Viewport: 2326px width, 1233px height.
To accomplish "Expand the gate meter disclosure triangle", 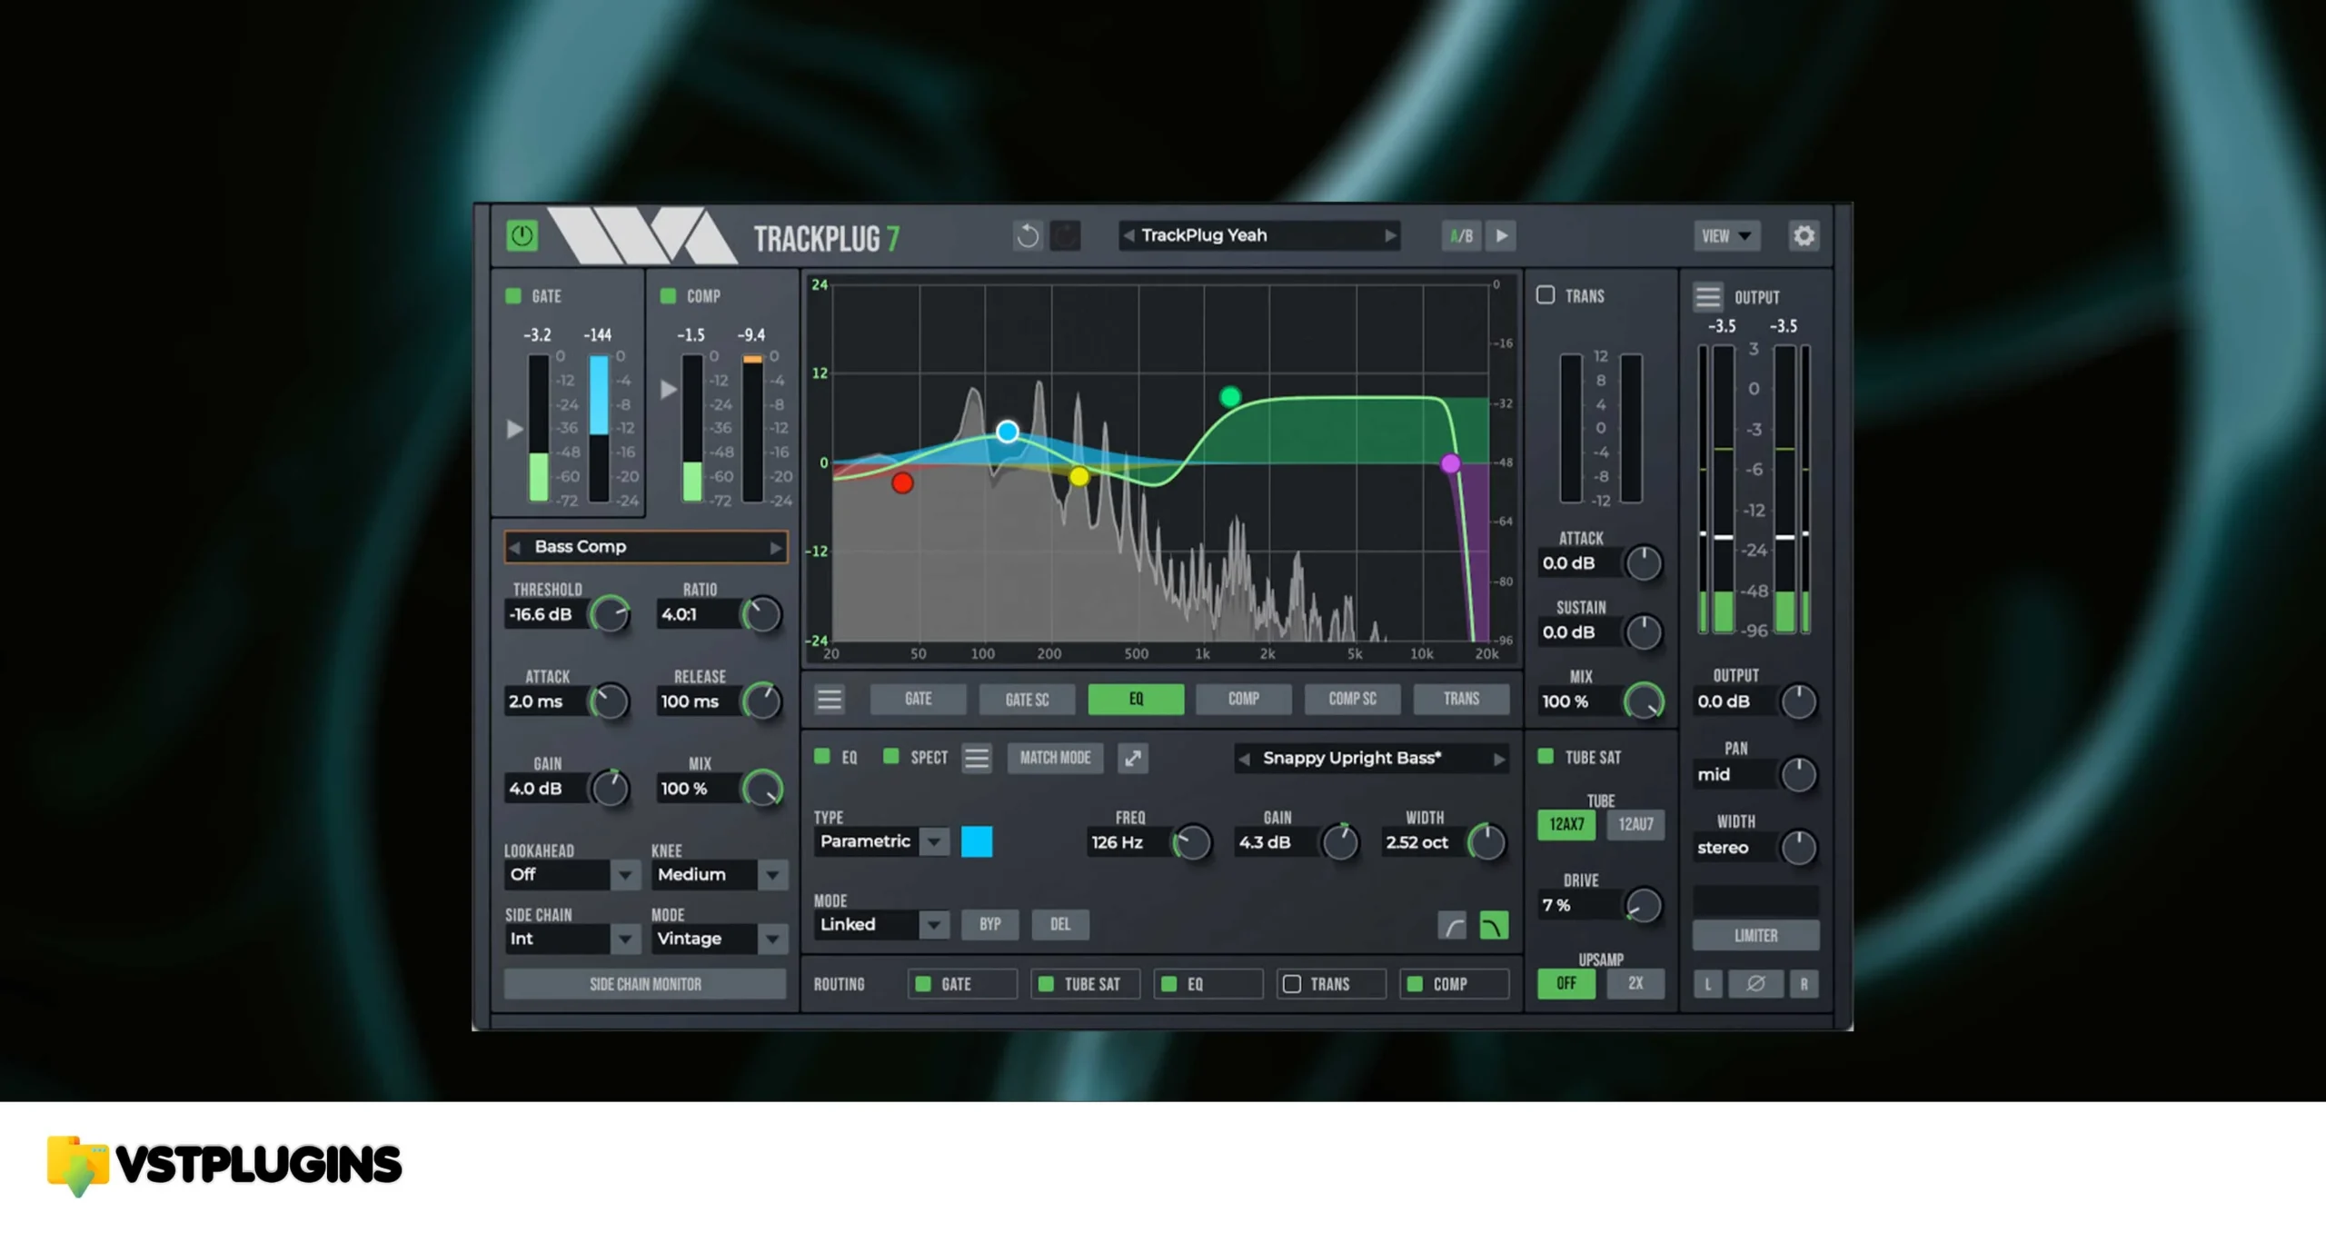I will (514, 429).
